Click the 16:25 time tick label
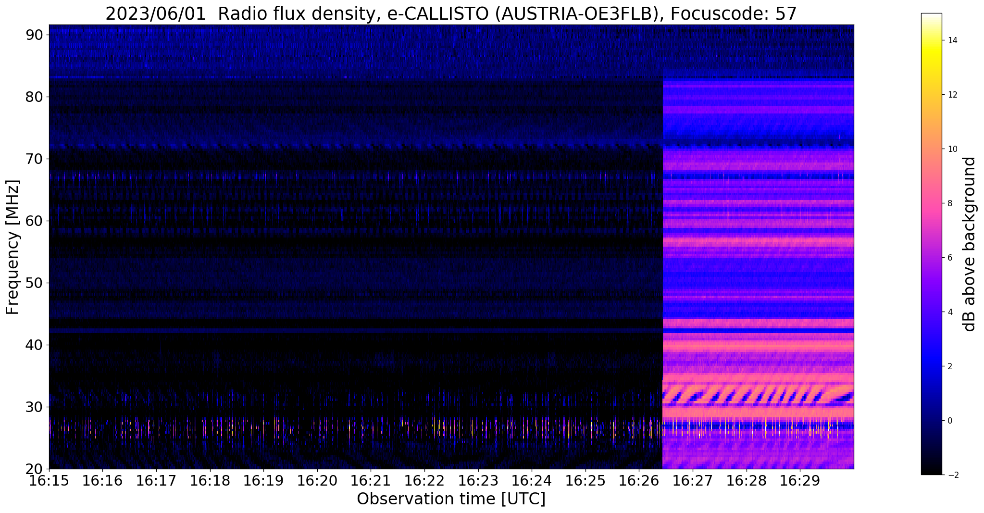The height and width of the screenshot is (513, 984). click(x=585, y=480)
